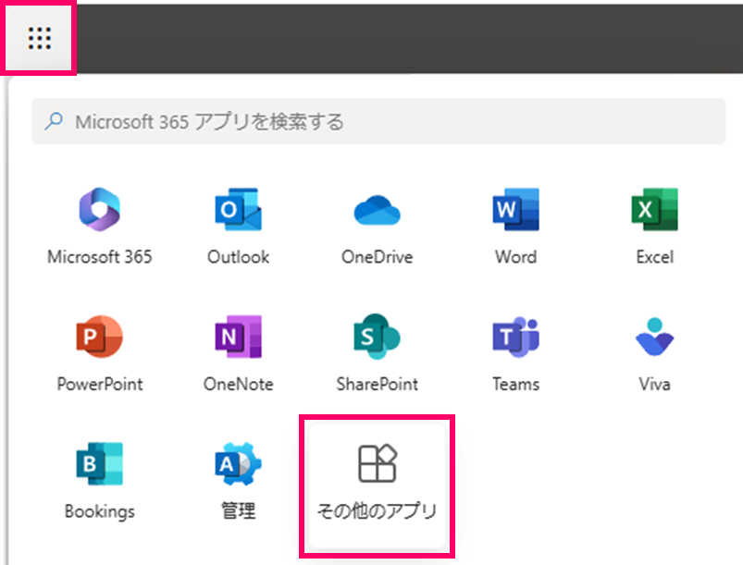
Task: Launch Outlook from the app grid
Action: coord(238,209)
